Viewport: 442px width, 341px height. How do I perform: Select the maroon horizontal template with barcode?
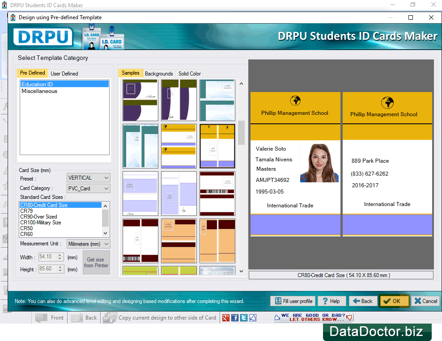click(217, 194)
